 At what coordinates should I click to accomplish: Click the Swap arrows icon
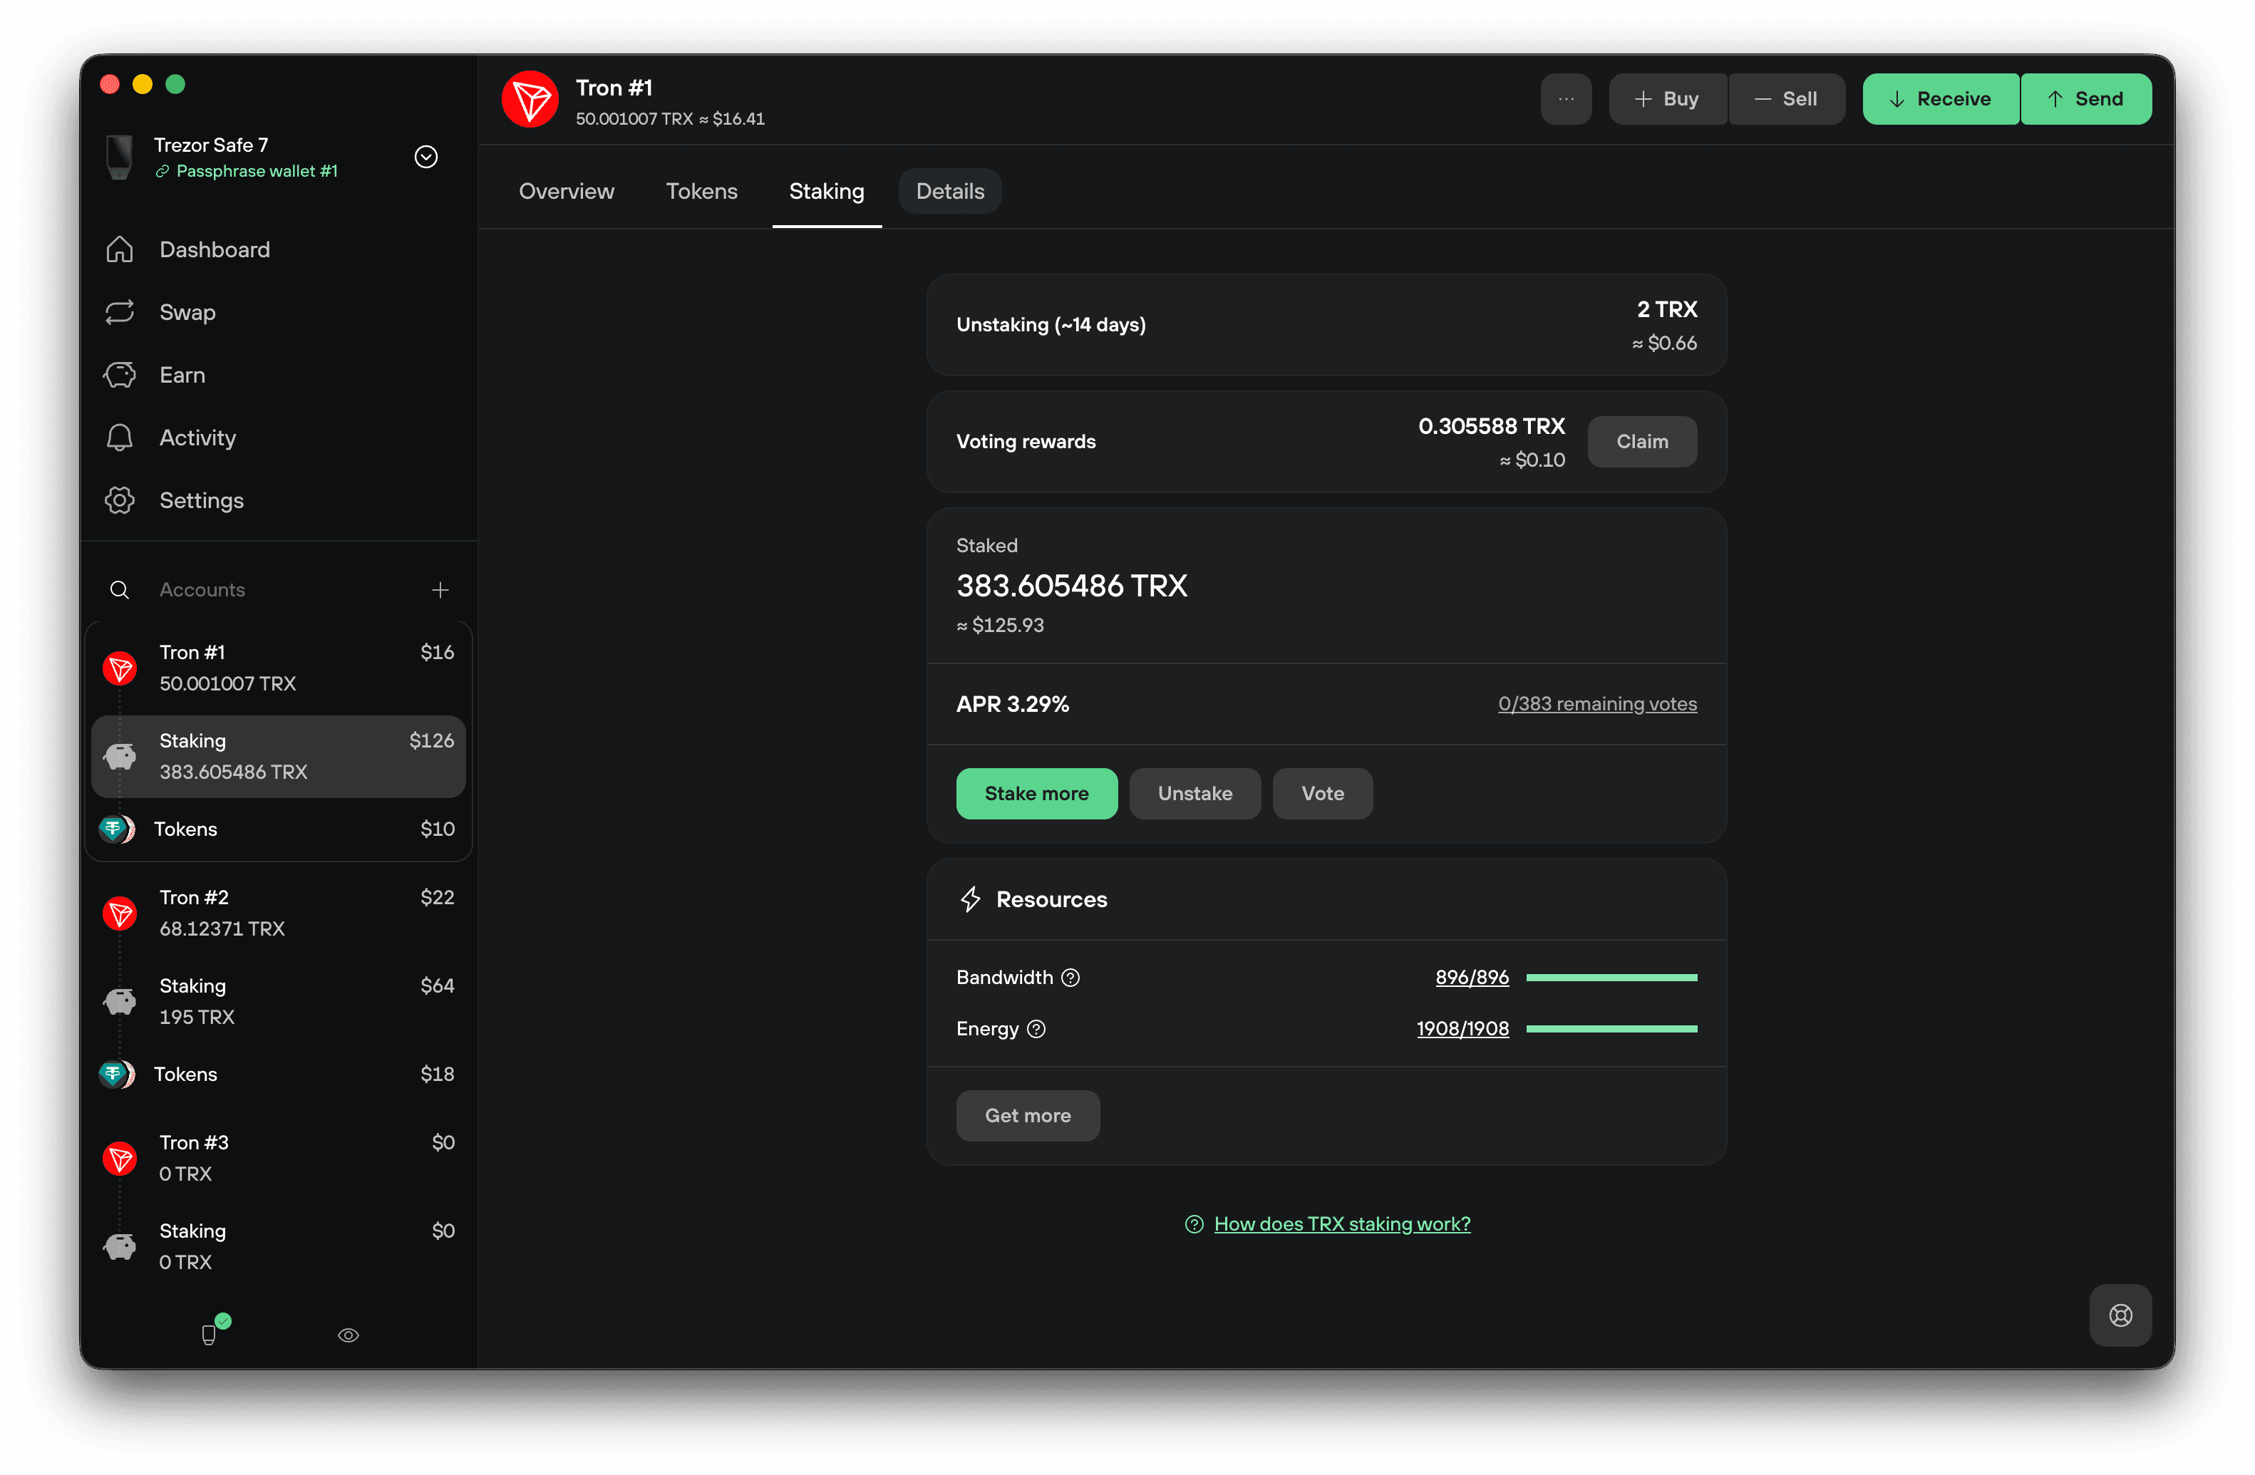click(120, 311)
